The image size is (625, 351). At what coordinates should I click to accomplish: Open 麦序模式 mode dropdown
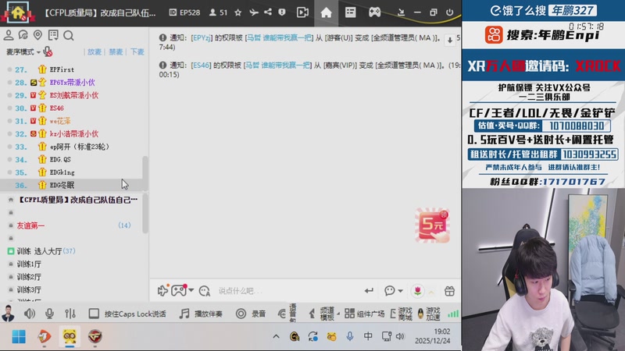pos(23,52)
